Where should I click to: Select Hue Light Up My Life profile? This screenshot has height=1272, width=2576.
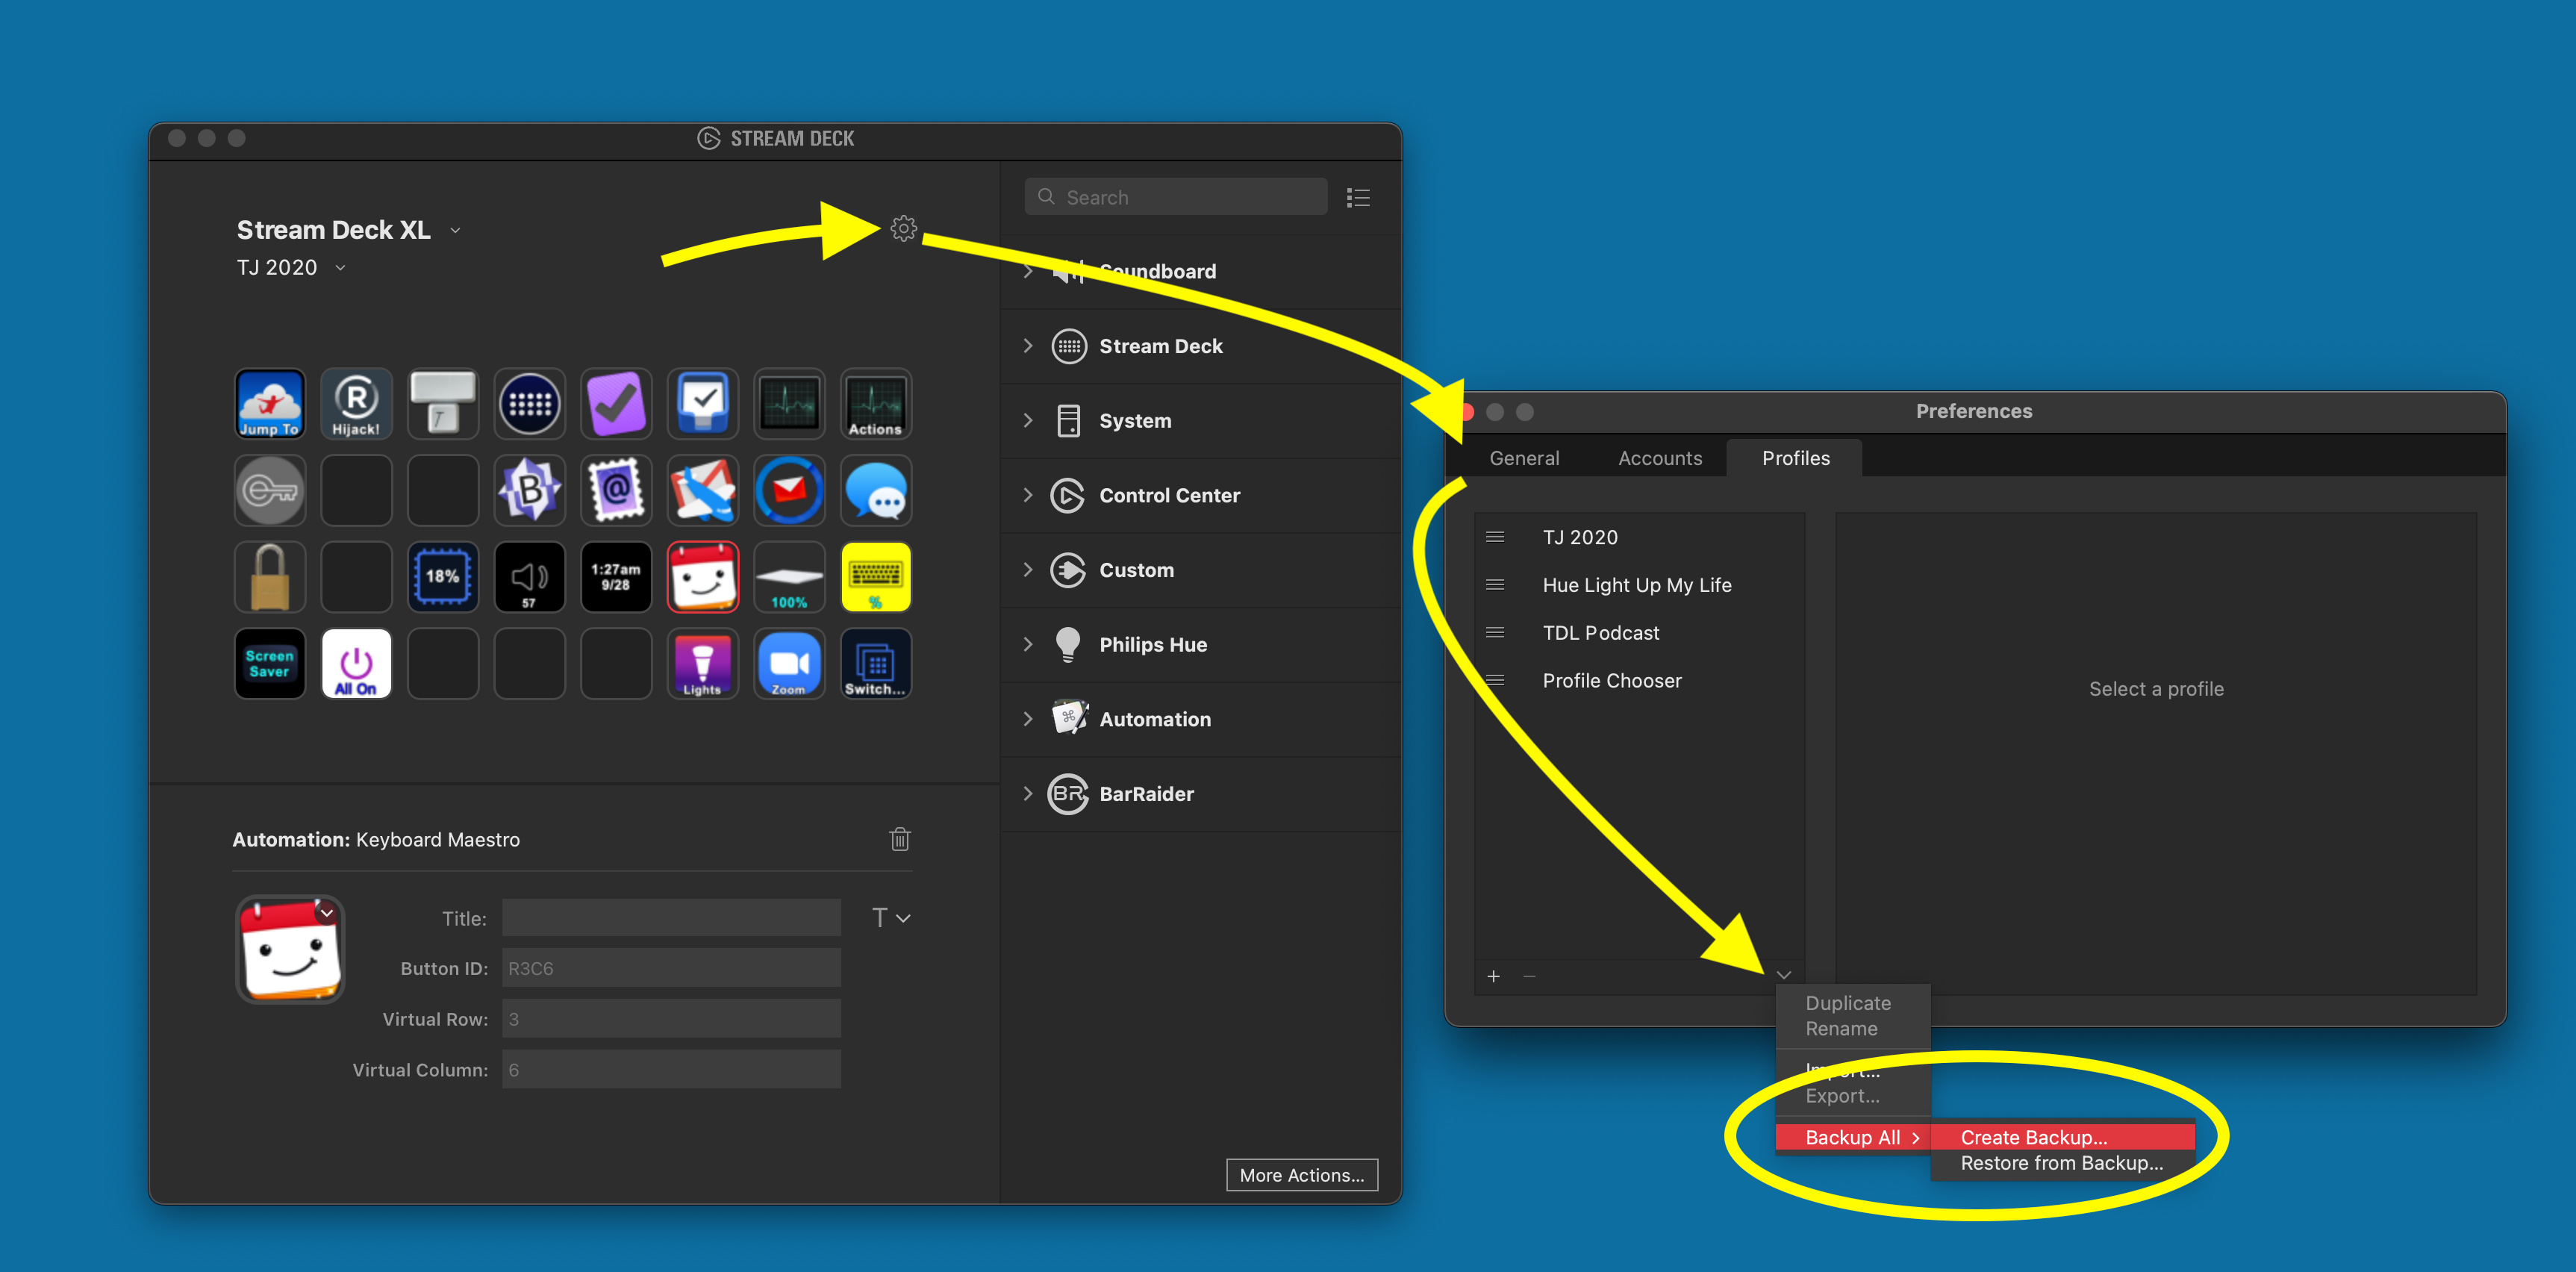(1639, 586)
